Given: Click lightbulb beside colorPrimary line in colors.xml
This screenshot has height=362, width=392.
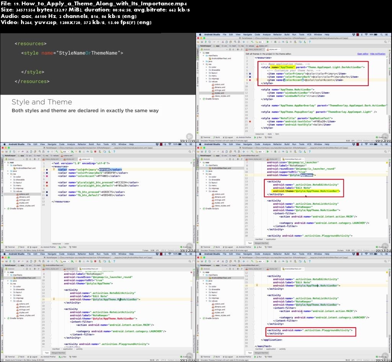Looking at the screenshot, I should 54,169.
